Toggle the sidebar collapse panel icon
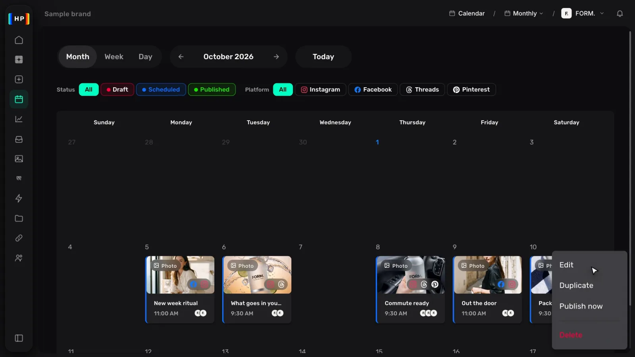 coord(19,338)
